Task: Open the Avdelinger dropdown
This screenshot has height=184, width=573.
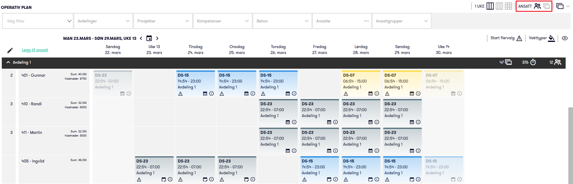Action: tap(103, 21)
